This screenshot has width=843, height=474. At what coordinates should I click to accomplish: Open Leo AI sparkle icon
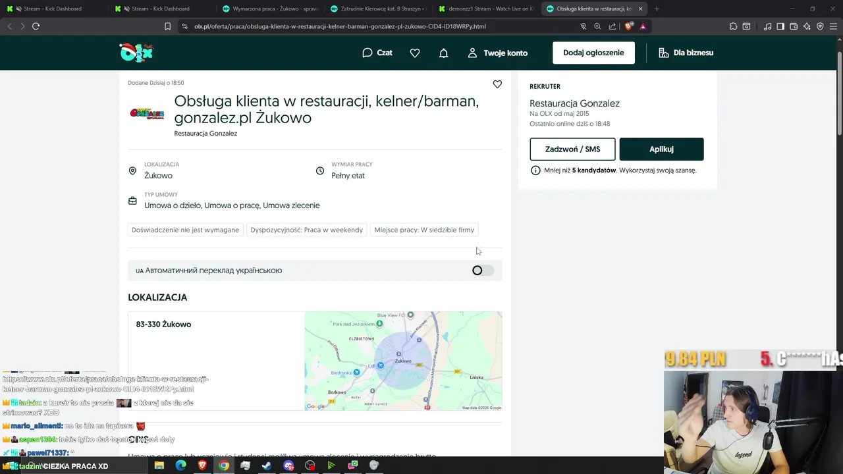click(807, 26)
